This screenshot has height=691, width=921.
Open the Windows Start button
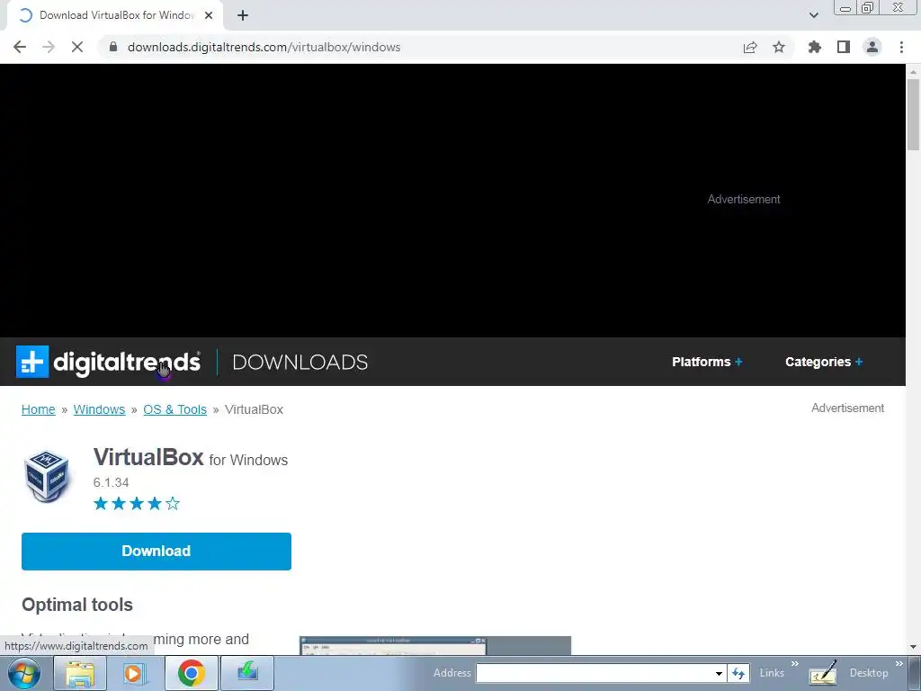[x=24, y=673]
